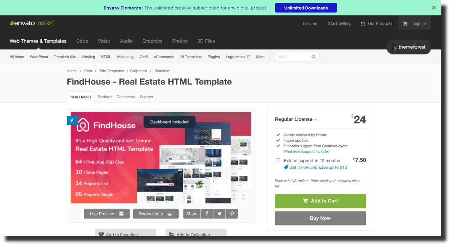Open the Support tab

pyautogui.click(x=147, y=97)
